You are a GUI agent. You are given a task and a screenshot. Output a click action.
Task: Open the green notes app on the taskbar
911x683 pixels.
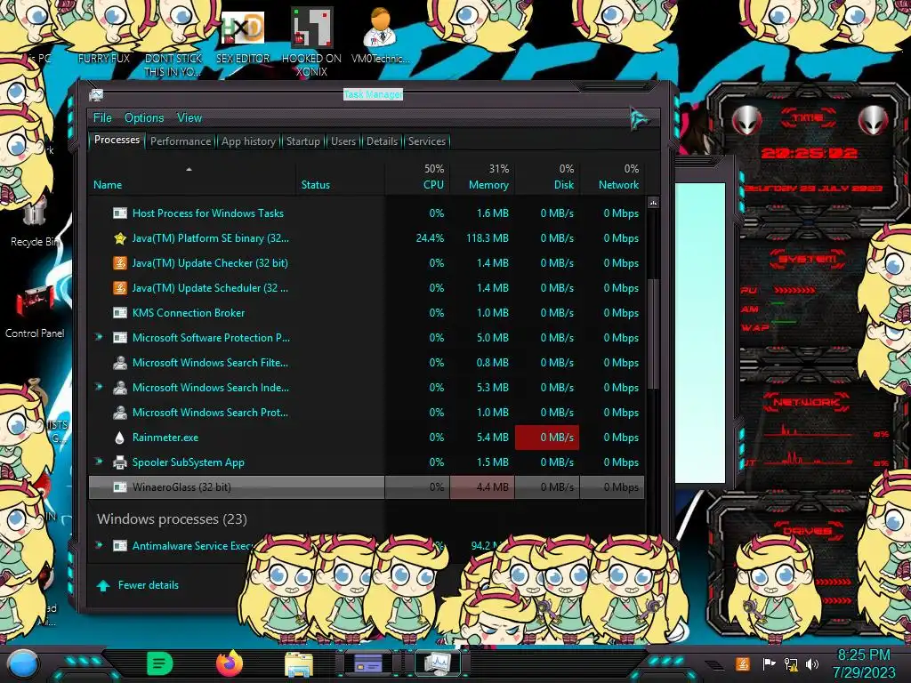pos(160,663)
